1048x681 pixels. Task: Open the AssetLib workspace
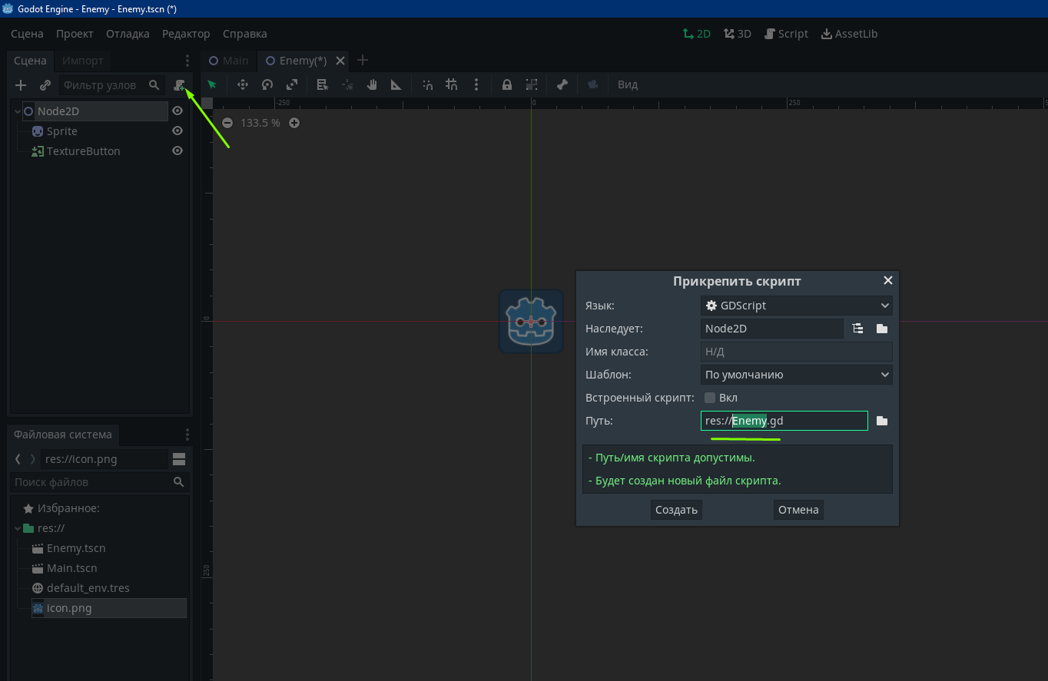click(x=849, y=34)
